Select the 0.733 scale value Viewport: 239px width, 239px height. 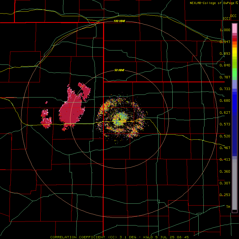point(225,89)
